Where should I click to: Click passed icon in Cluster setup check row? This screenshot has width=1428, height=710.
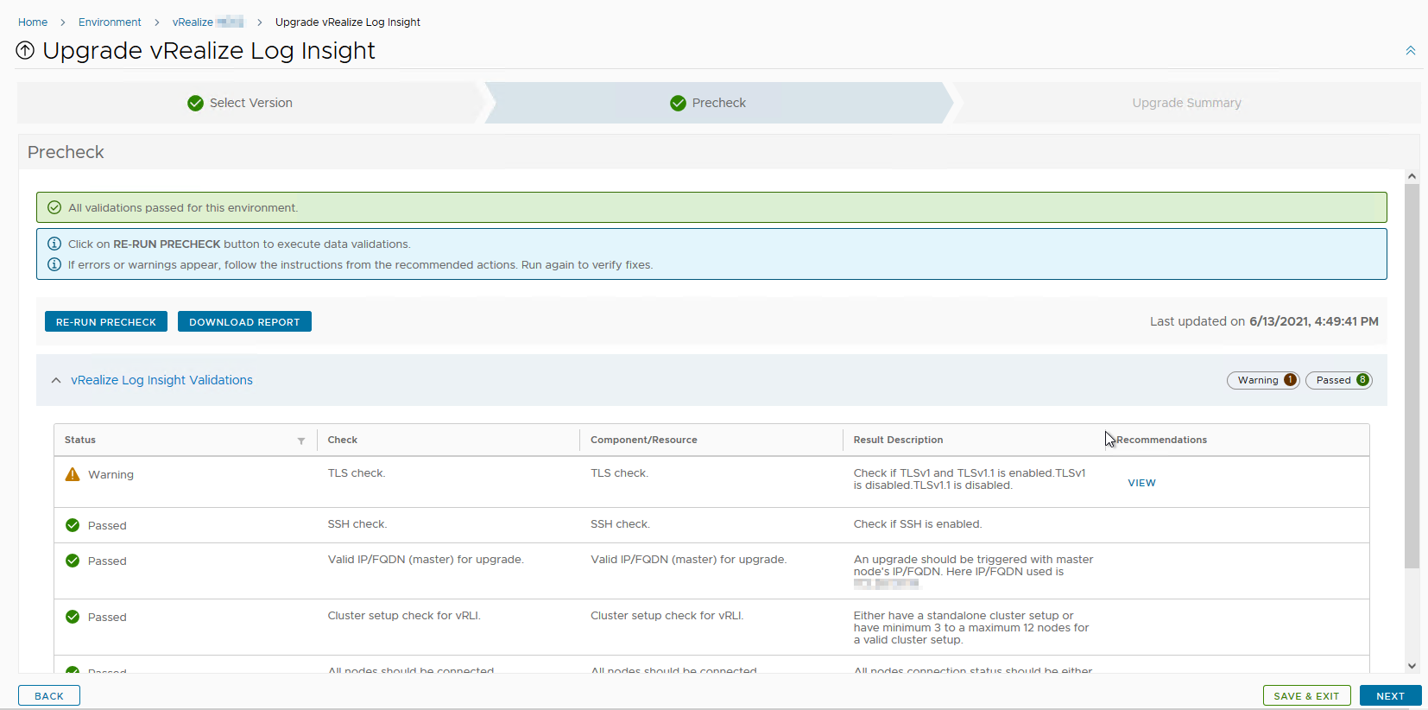pos(73,617)
